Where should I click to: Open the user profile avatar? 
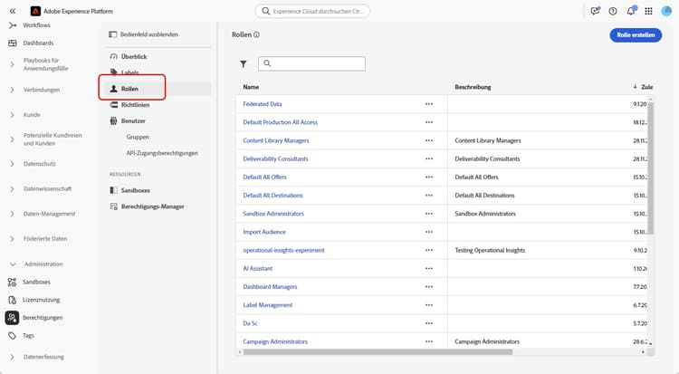pyautogui.click(x=665, y=11)
